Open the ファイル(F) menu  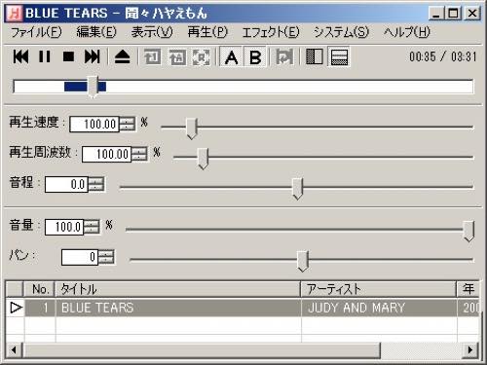[x=36, y=32]
